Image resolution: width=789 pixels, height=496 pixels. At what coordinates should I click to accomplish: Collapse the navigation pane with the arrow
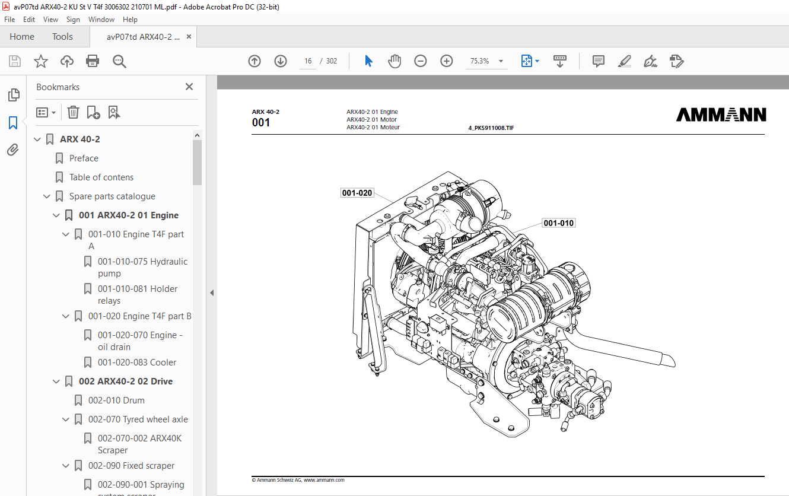[x=211, y=292]
